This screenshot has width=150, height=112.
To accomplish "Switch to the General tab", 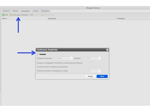I will [x=6, y=11].
